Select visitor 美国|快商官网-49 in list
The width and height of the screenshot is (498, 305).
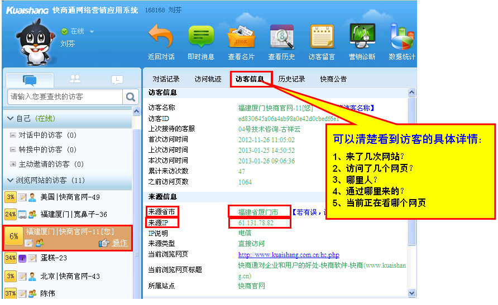coord(70,197)
